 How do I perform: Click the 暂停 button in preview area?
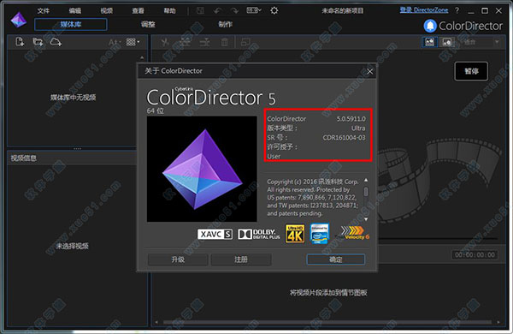pos(471,71)
